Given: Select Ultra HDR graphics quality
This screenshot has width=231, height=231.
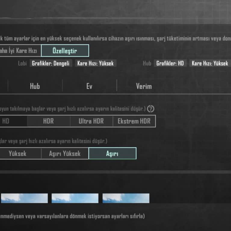Looking at the screenshot, I should click(x=91, y=121).
